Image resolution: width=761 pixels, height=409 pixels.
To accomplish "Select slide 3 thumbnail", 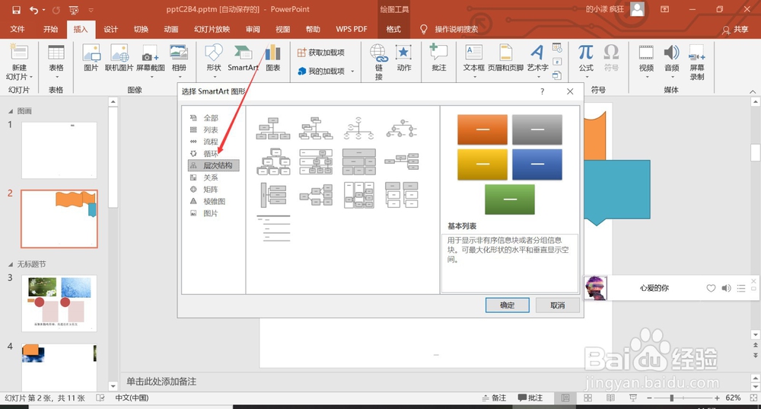I will tap(59, 304).
